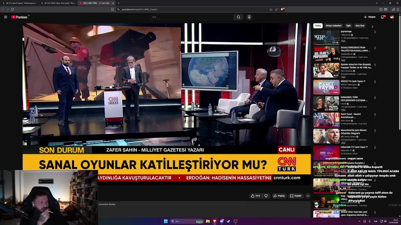Click the browser address bar URL
The image size is (401, 225).
coord(140,9)
